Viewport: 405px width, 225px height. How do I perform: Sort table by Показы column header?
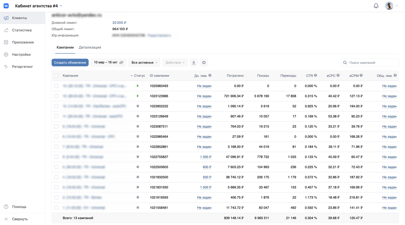[x=263, y=76]
